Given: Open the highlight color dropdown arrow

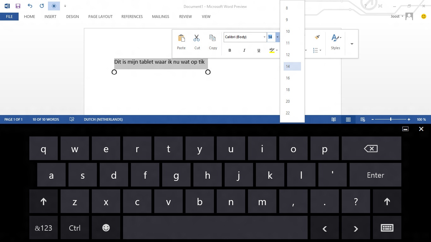Looking at the screenshot, I should (x=277, y=50).
